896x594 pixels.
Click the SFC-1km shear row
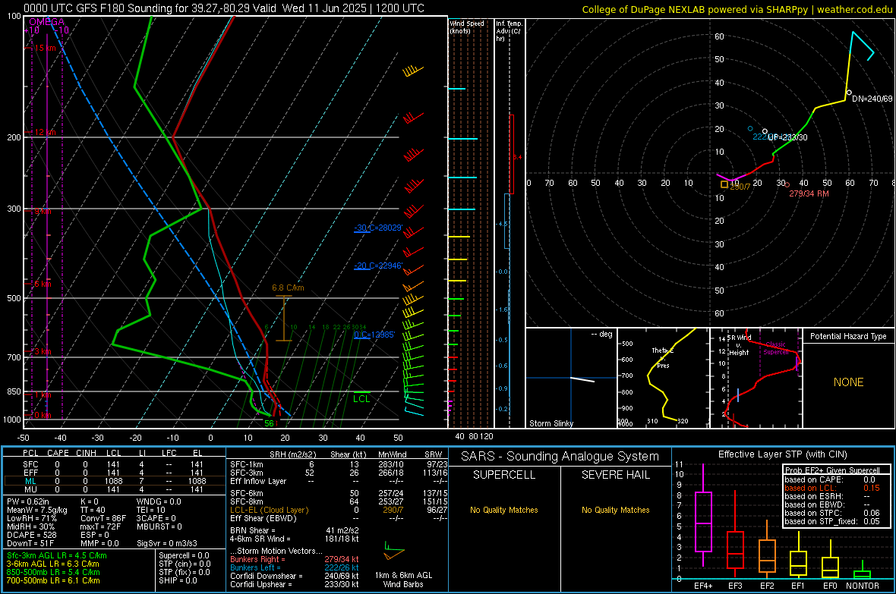pyautogui.click(x=339, y=464)
